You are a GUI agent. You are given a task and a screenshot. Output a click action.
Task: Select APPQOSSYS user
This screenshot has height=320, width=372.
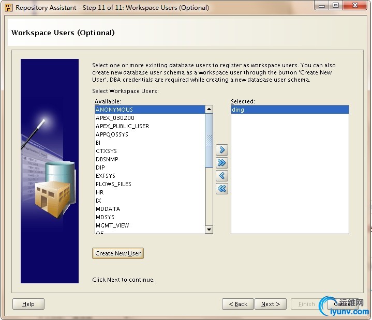coord(150,134)
